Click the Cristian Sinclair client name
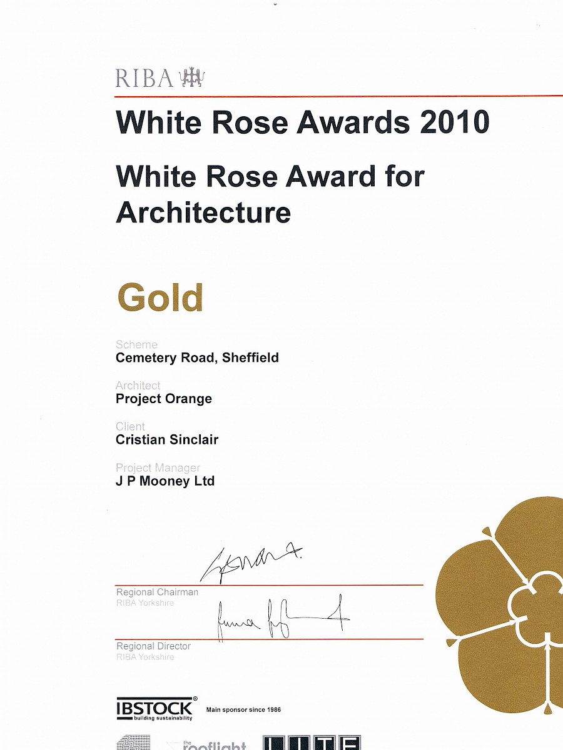Image resolution: width=563 pixels, height=750 pixels. pos(167,439)
